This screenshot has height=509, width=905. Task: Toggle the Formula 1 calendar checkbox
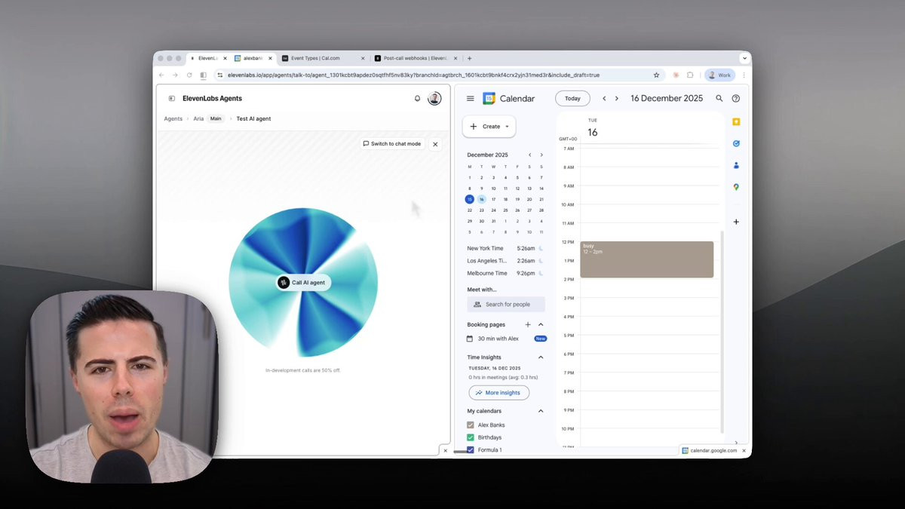pos(471,450)
